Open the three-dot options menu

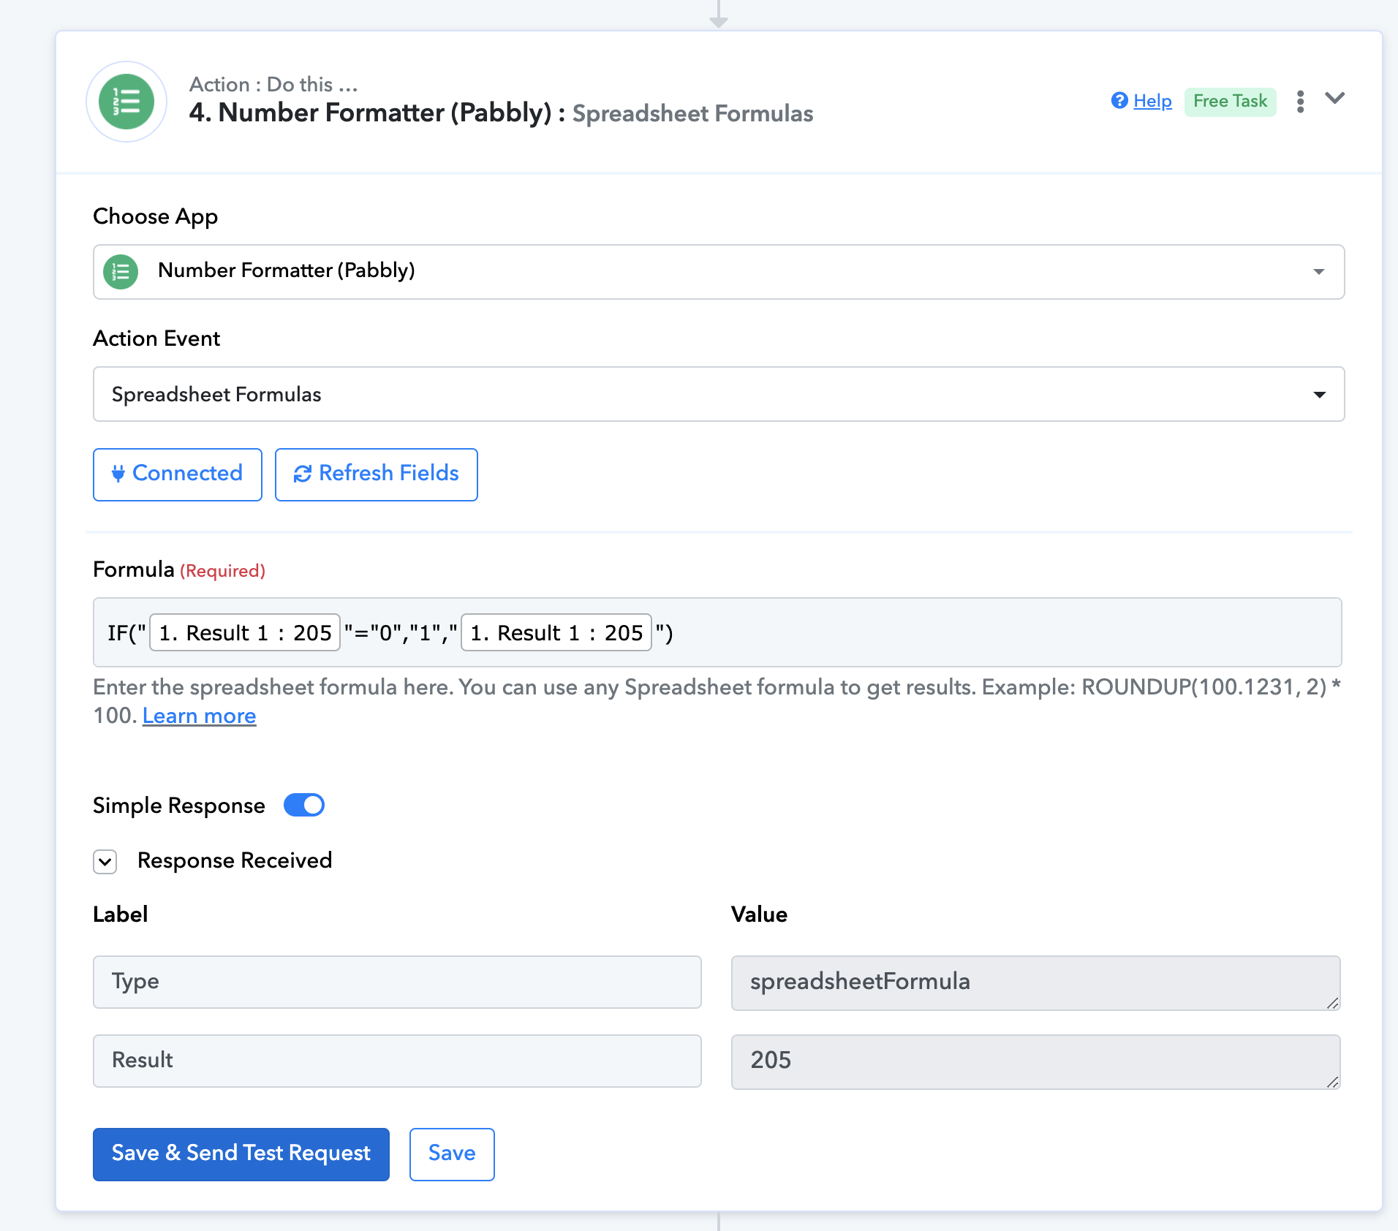pos(1300,102)
